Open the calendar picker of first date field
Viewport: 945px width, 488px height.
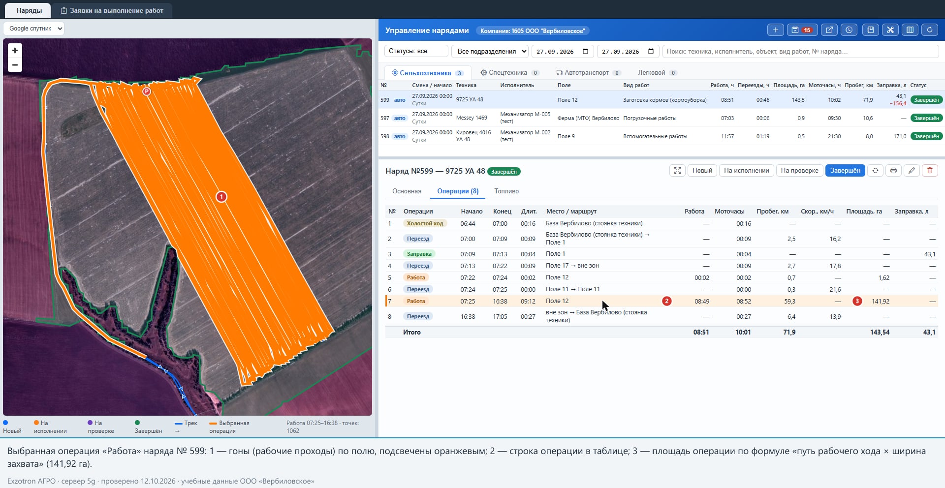(x=585, y=51)
